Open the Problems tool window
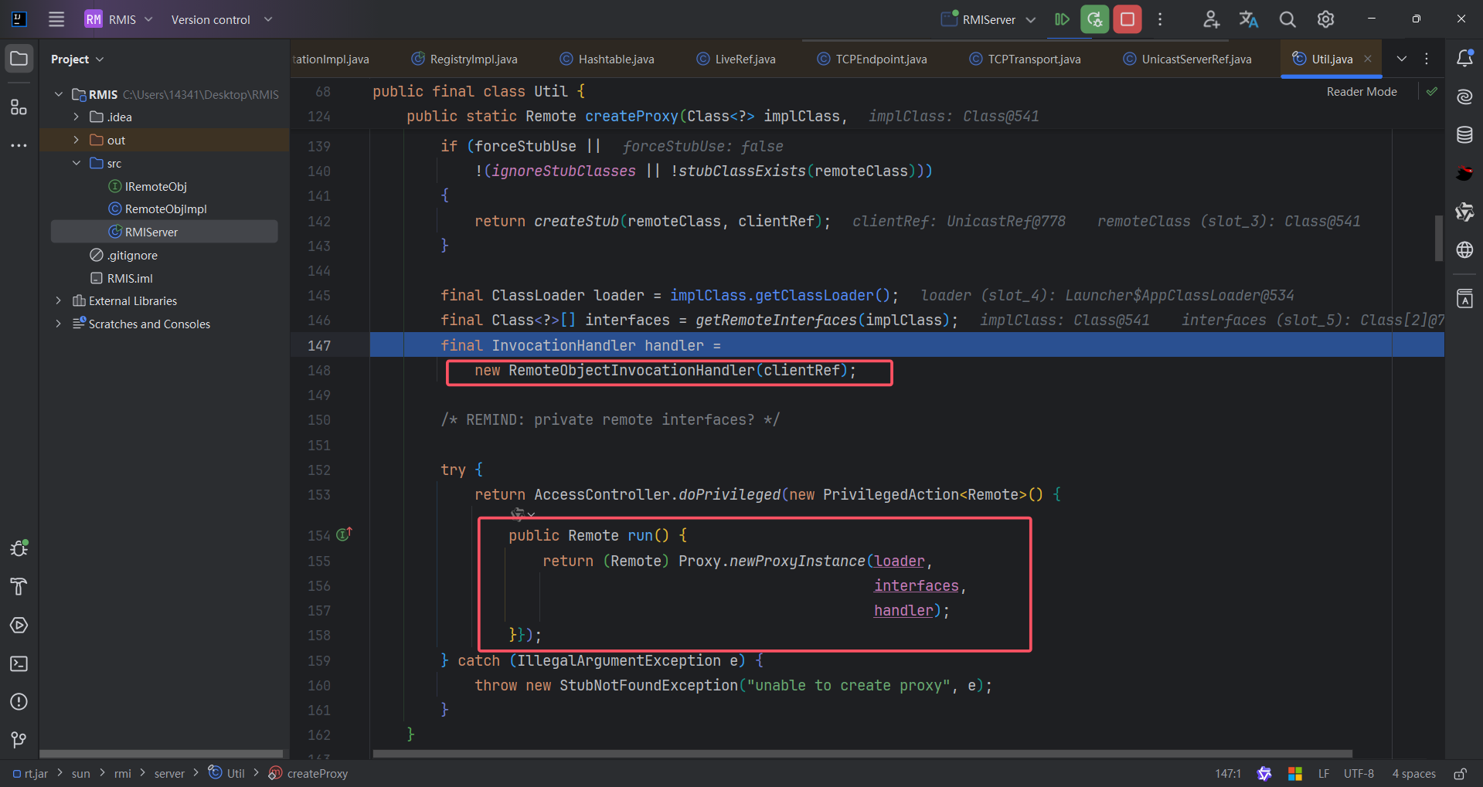Image resolution: width=1483 pixels, height=787 pixels. tap(19, 701)
